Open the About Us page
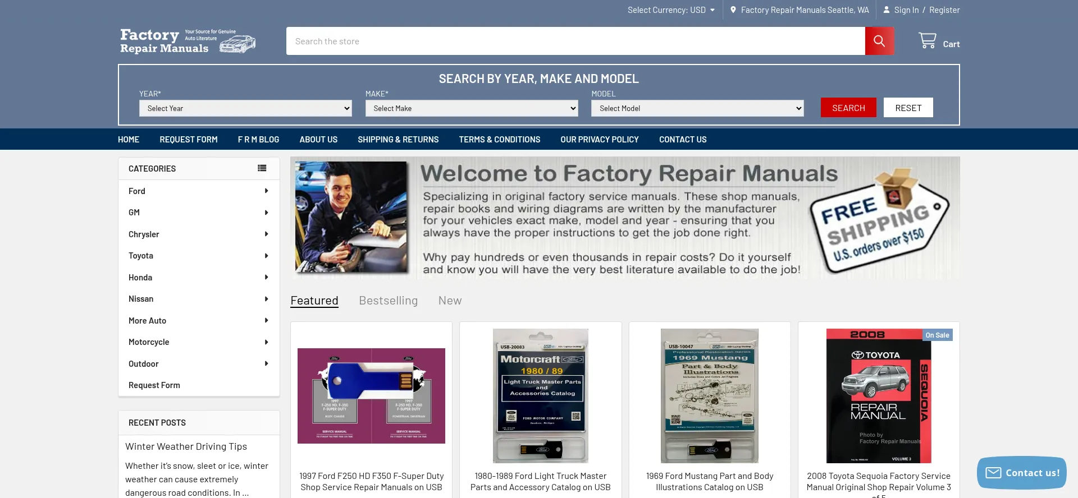 coord(318,139)
